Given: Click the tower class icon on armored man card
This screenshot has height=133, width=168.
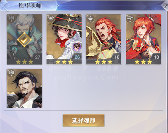Looking at the screenshot, I should click(x=91, y=19).
